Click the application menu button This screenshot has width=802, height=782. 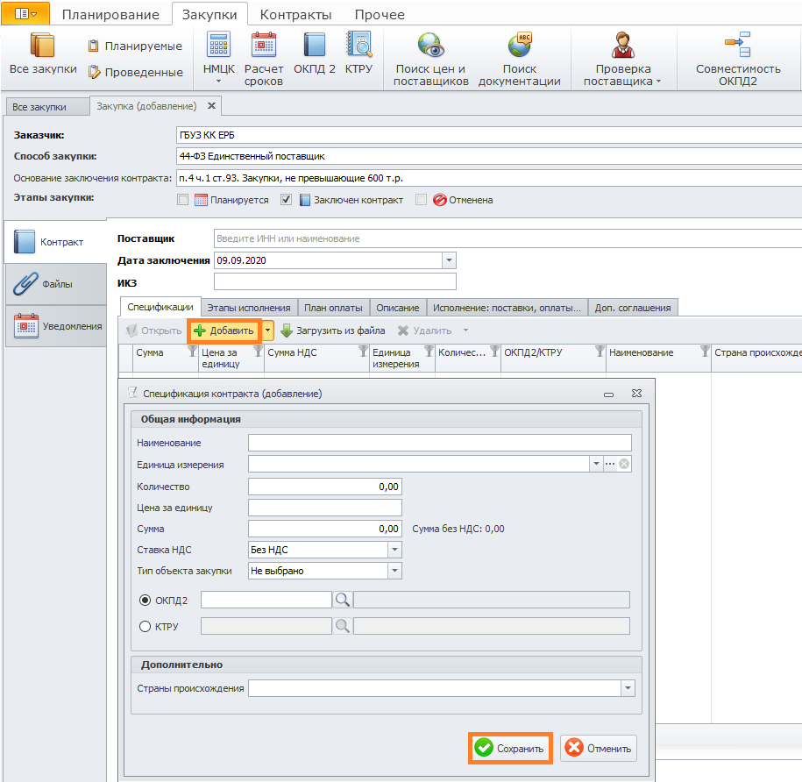click(x=25, y=14)
